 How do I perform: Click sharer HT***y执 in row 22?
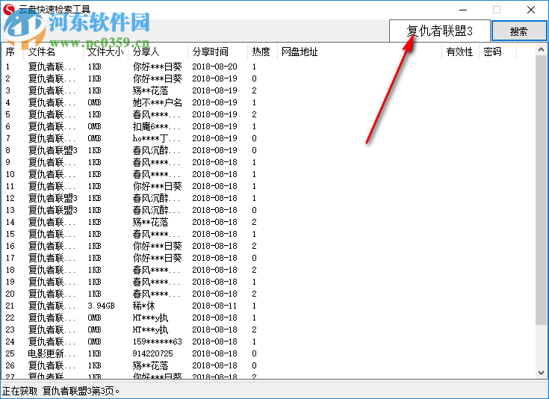pos(150,318)
